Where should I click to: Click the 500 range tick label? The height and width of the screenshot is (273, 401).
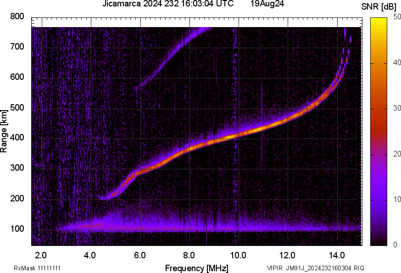pos(17,107)
